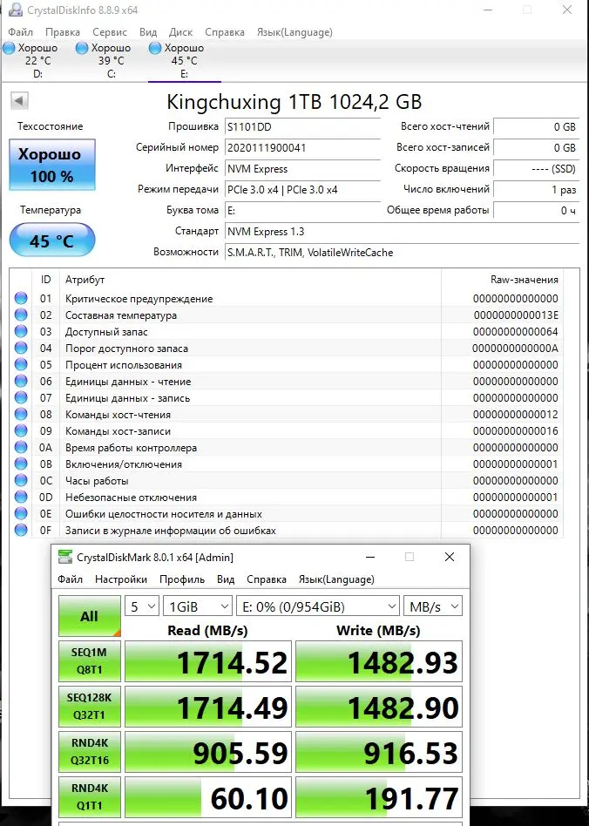The image size is (589, 826).
Task: Click the CrystalDiskInfo app icon in title bar
Action: (x=16, y=10)
